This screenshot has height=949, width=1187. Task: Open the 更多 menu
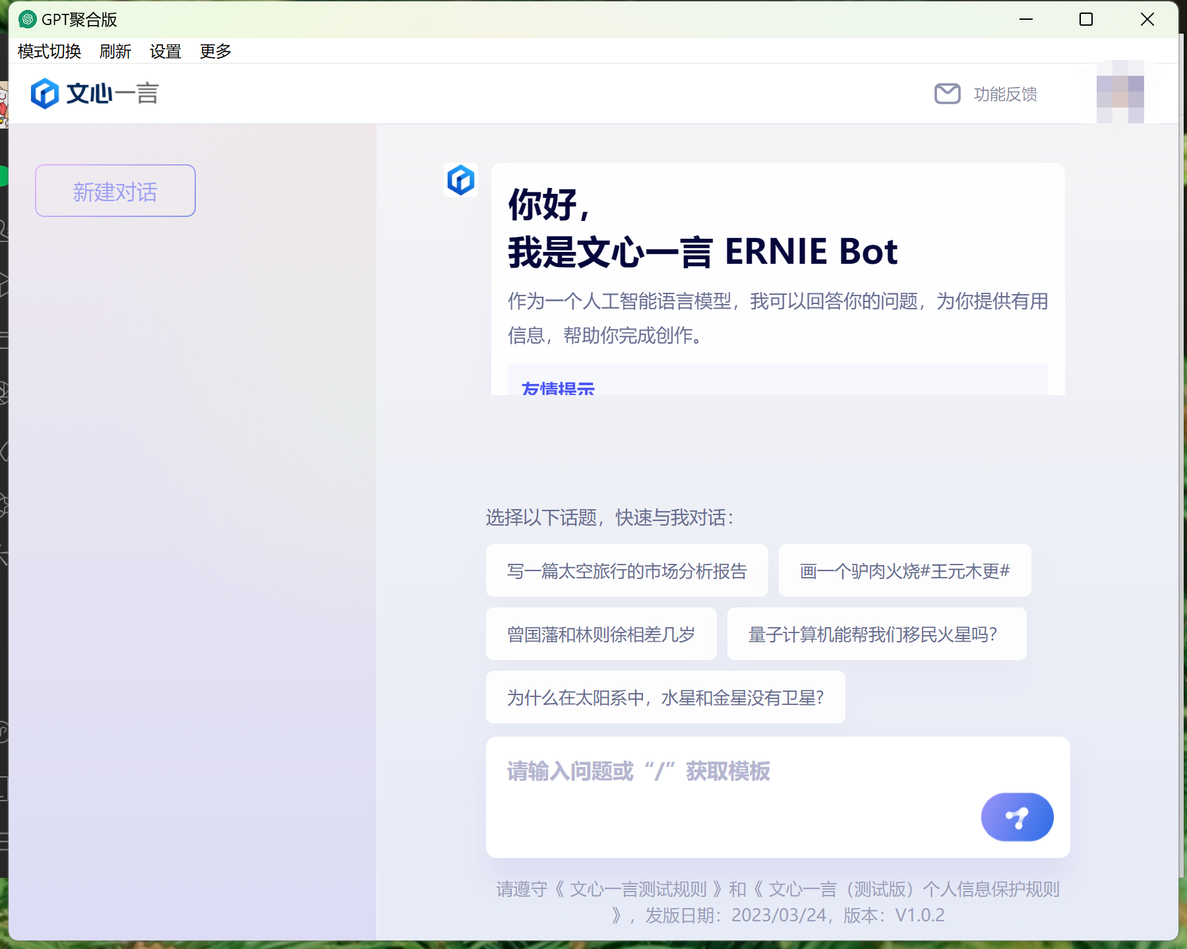214,51
